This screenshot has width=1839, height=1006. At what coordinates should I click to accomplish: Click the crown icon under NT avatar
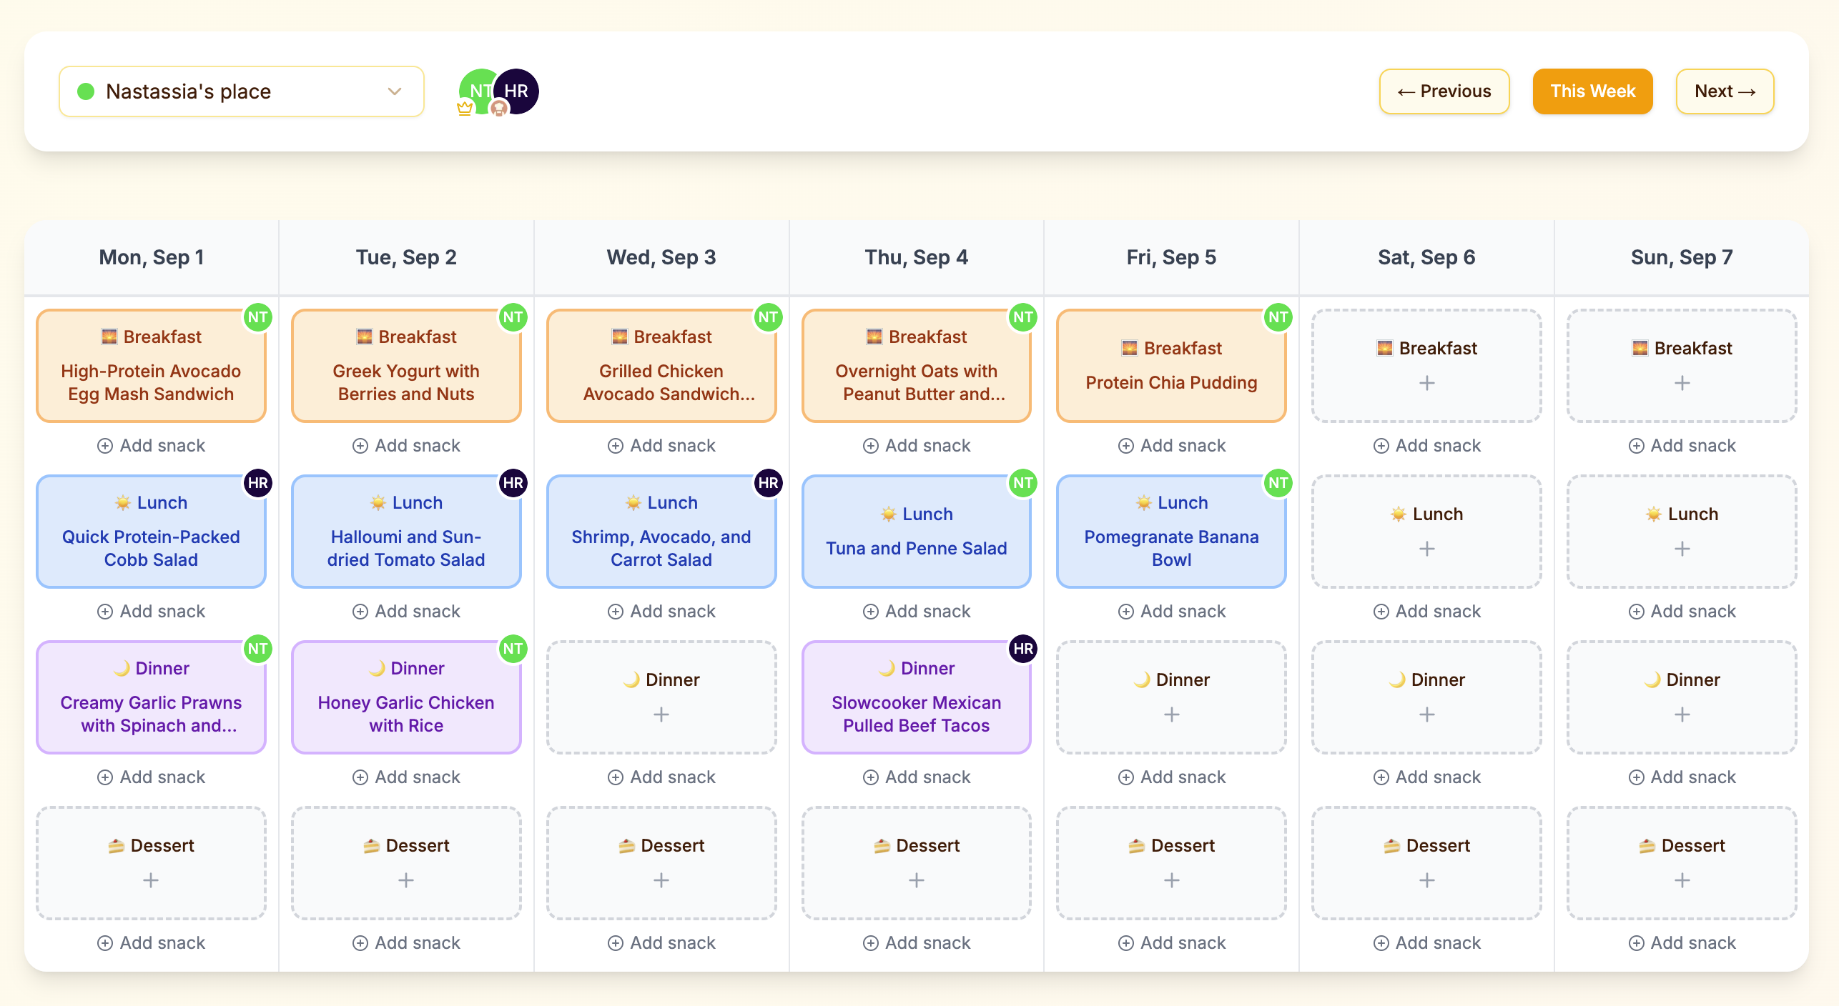pyautogui.click(x=465, y=109)
